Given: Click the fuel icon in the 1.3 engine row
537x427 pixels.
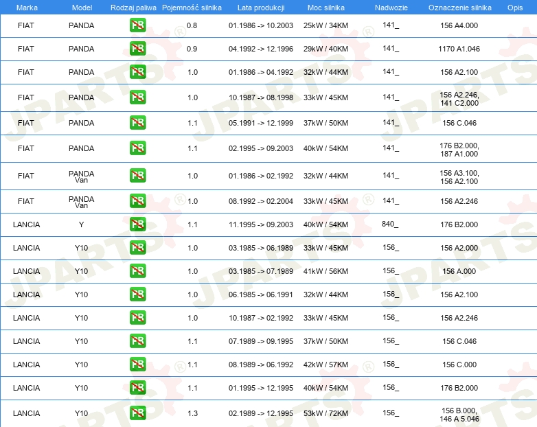Looking at the screenshot, I should click(137, 413).
